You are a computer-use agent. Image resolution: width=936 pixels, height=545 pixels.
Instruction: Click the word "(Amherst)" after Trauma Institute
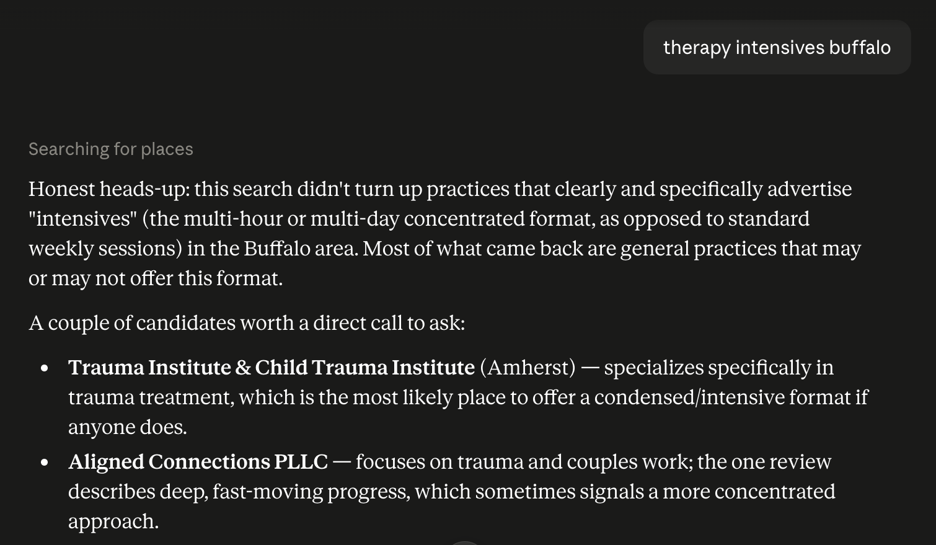[x=528, y=368]
